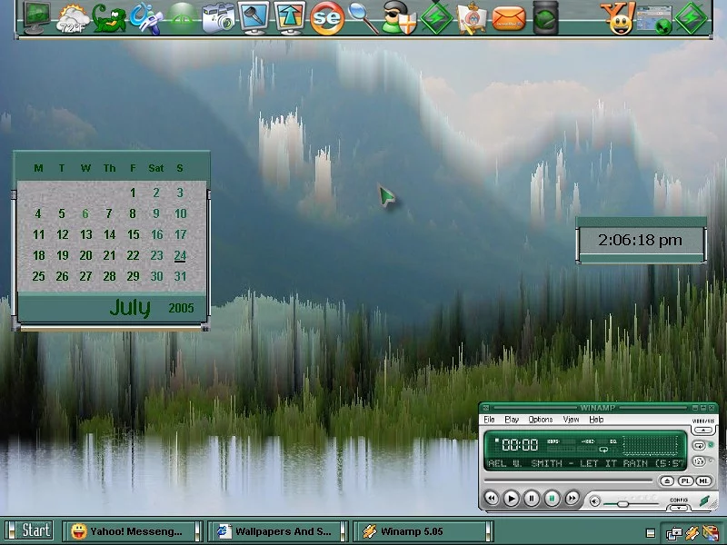
Task: Open the Winamp lightning bolt tray icon
Action: coord(692,531)
